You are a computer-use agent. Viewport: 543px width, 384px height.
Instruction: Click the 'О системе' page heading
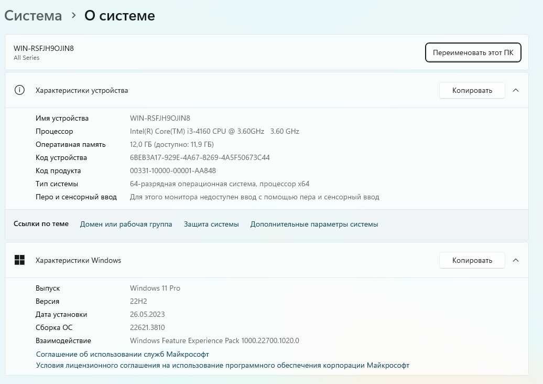point(120,16)
